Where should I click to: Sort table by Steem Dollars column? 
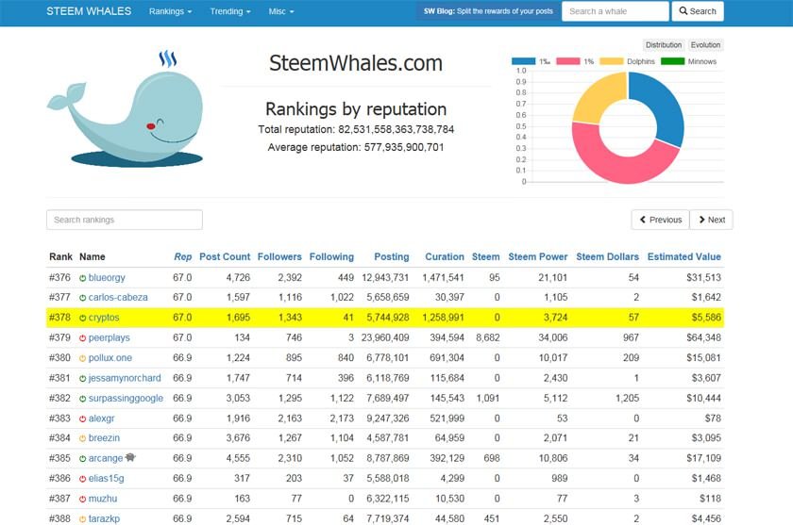[x=607, y=257]
